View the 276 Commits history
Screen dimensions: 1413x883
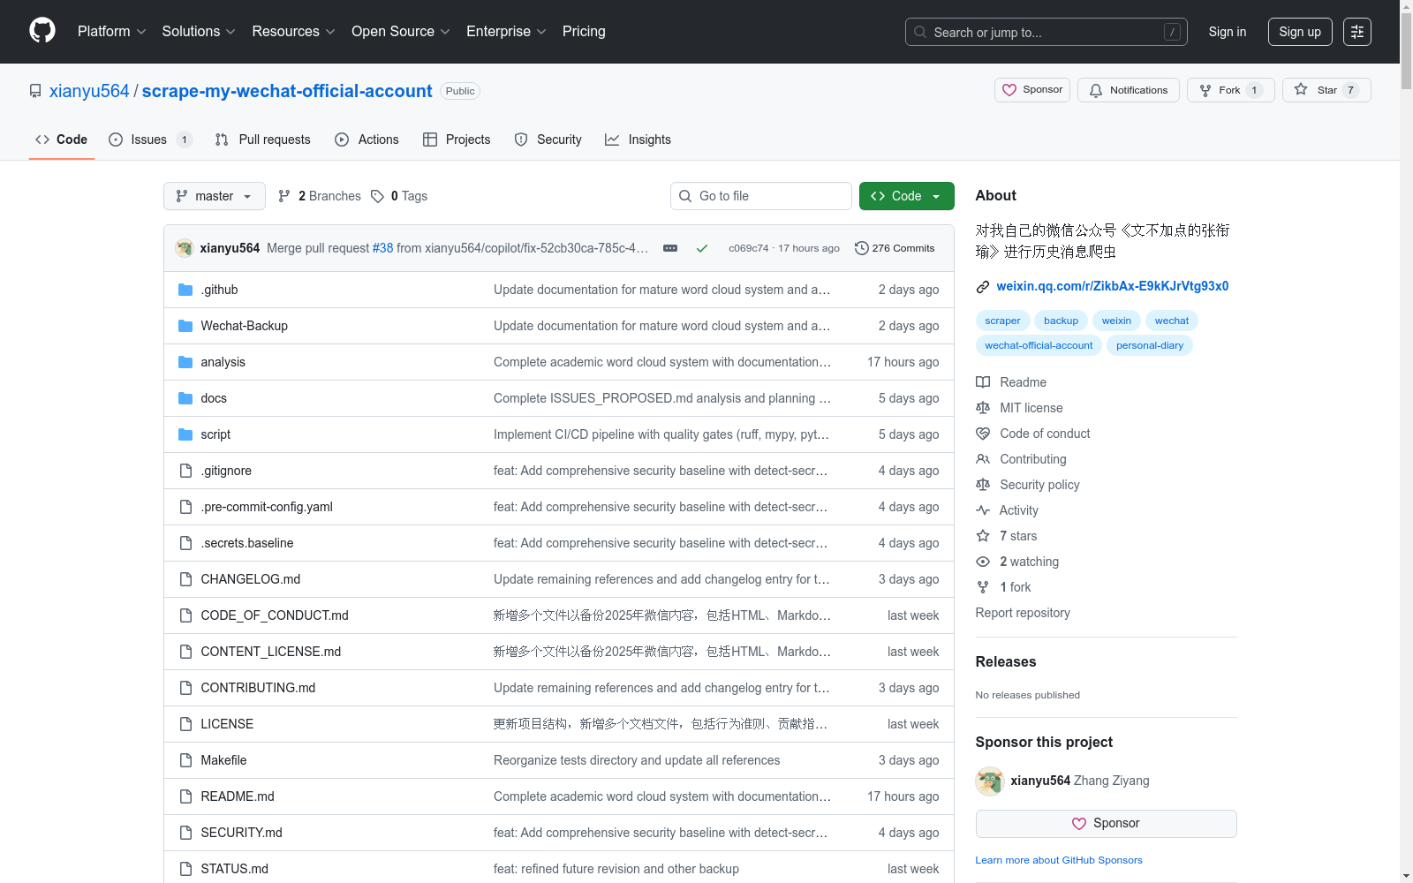point(895,248)
